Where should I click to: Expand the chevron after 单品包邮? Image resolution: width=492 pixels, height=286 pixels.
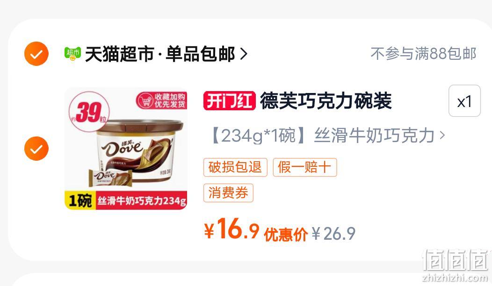244,54
